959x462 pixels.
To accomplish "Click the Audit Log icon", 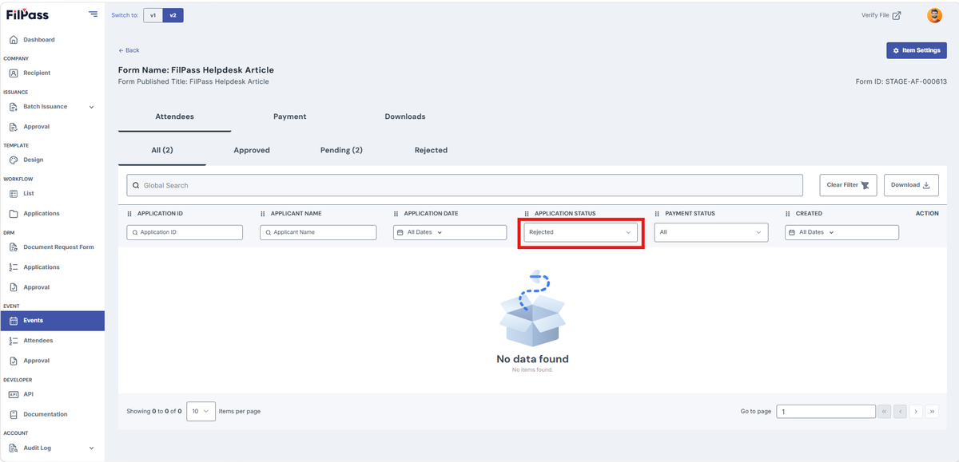I will coord(14,448).
